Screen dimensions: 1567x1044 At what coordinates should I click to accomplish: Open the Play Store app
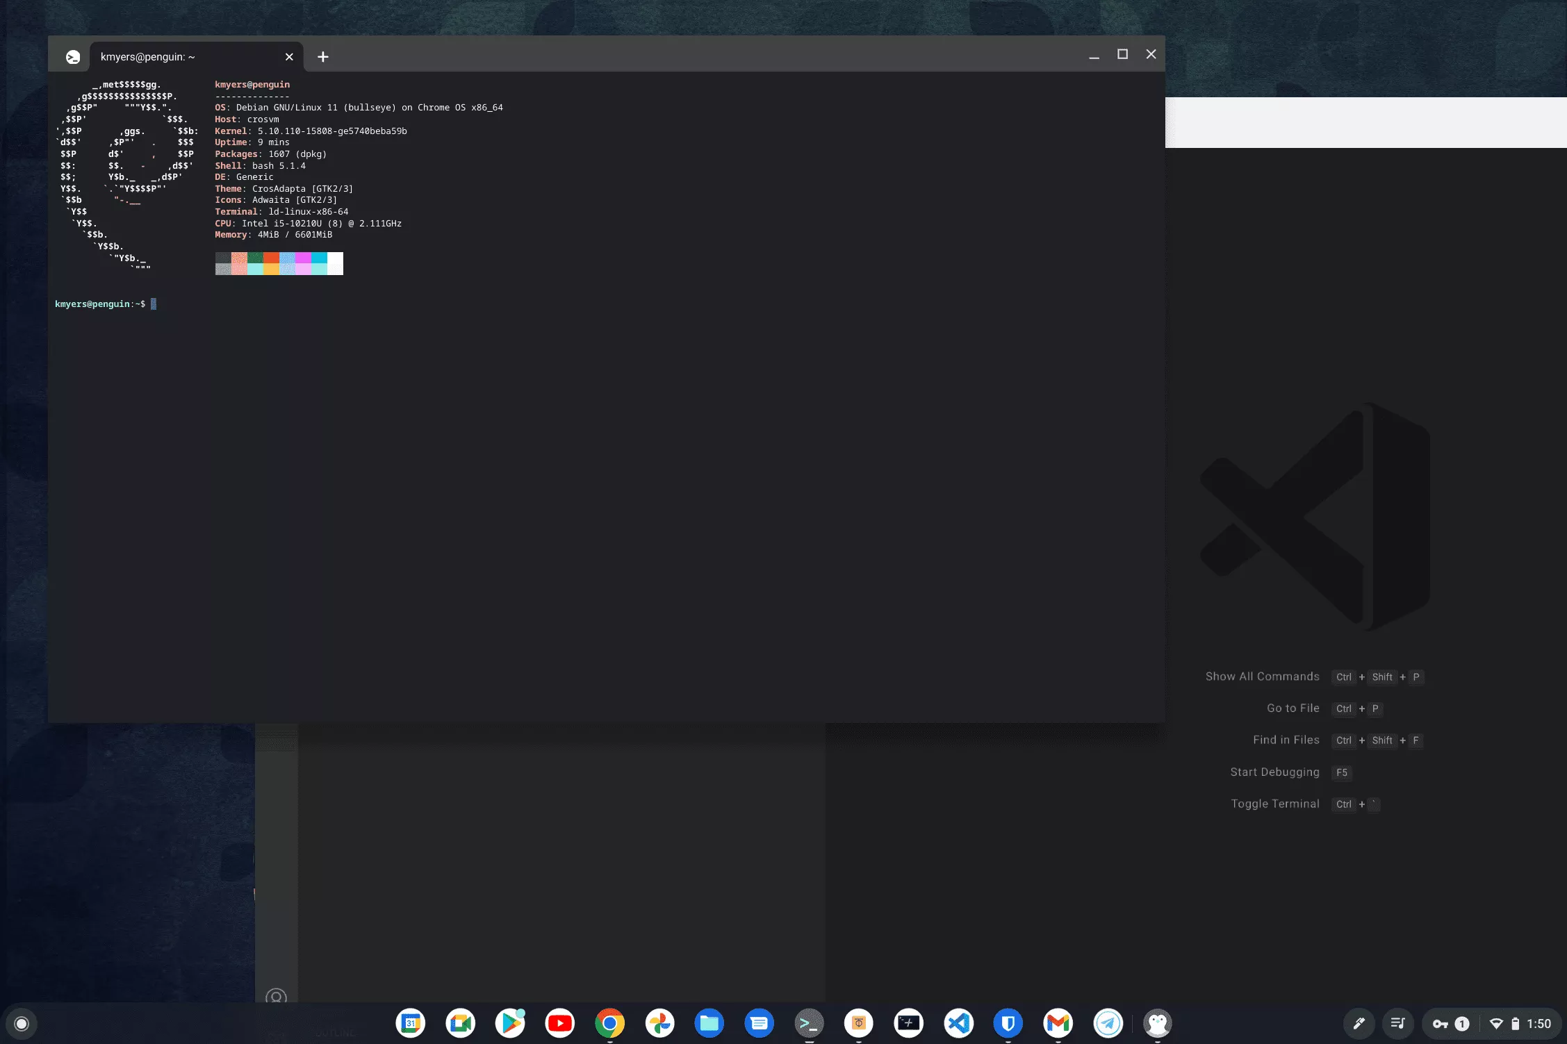[x=510, y=1023]
